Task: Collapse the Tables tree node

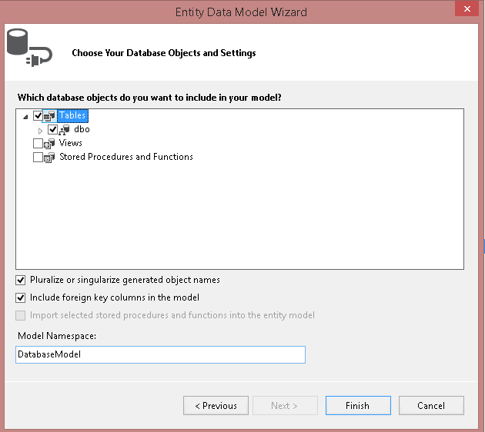Action: tap(26, 117)
